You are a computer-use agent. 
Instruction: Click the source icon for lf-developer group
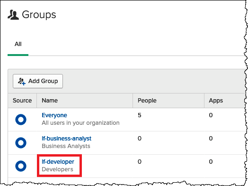tap(21, 166)
